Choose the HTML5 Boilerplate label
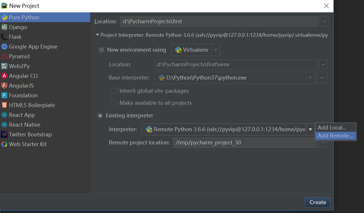This screenshot has width=364, height=213. (32, 105)
